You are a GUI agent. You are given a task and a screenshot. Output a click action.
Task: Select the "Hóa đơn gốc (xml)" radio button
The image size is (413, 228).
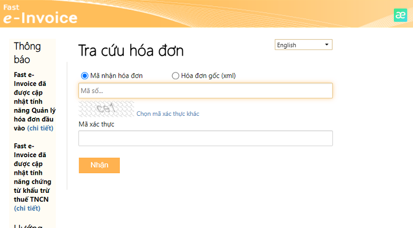coord(176,76)
